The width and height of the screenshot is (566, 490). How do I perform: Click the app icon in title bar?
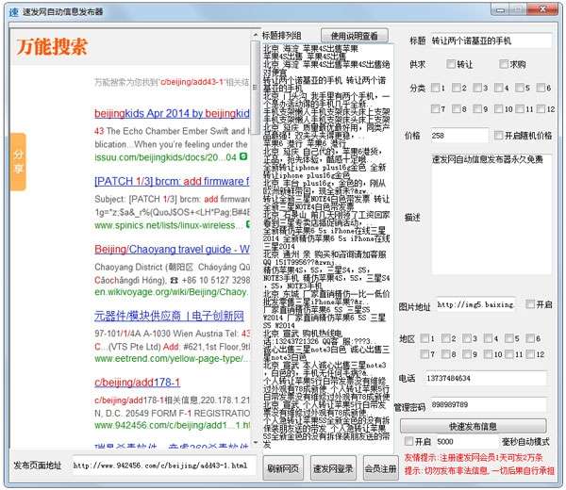click(x=14, y=12)
